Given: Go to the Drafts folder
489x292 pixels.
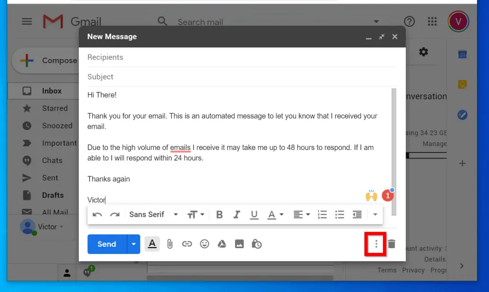Looking at the screenshot, I should click(x=54, y=195).
